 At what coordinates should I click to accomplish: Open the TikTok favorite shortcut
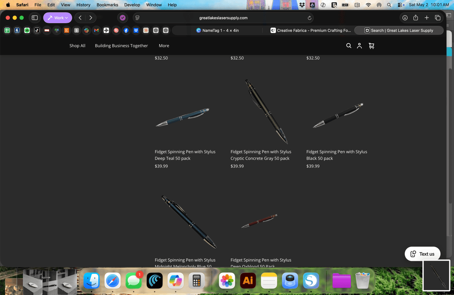tap(37, 30)
